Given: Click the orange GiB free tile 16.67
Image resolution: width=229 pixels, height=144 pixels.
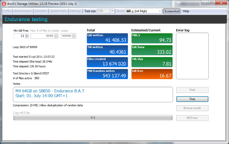Looking at the screenshot, I should [x=152, y=74].
